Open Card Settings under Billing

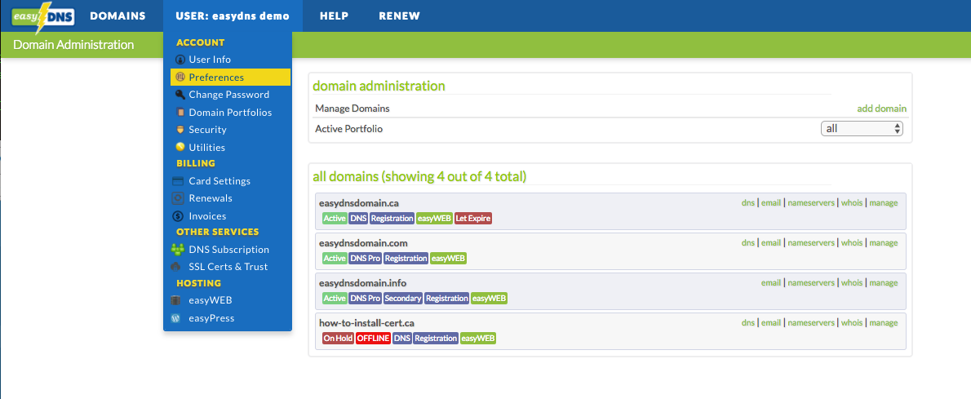219,181
